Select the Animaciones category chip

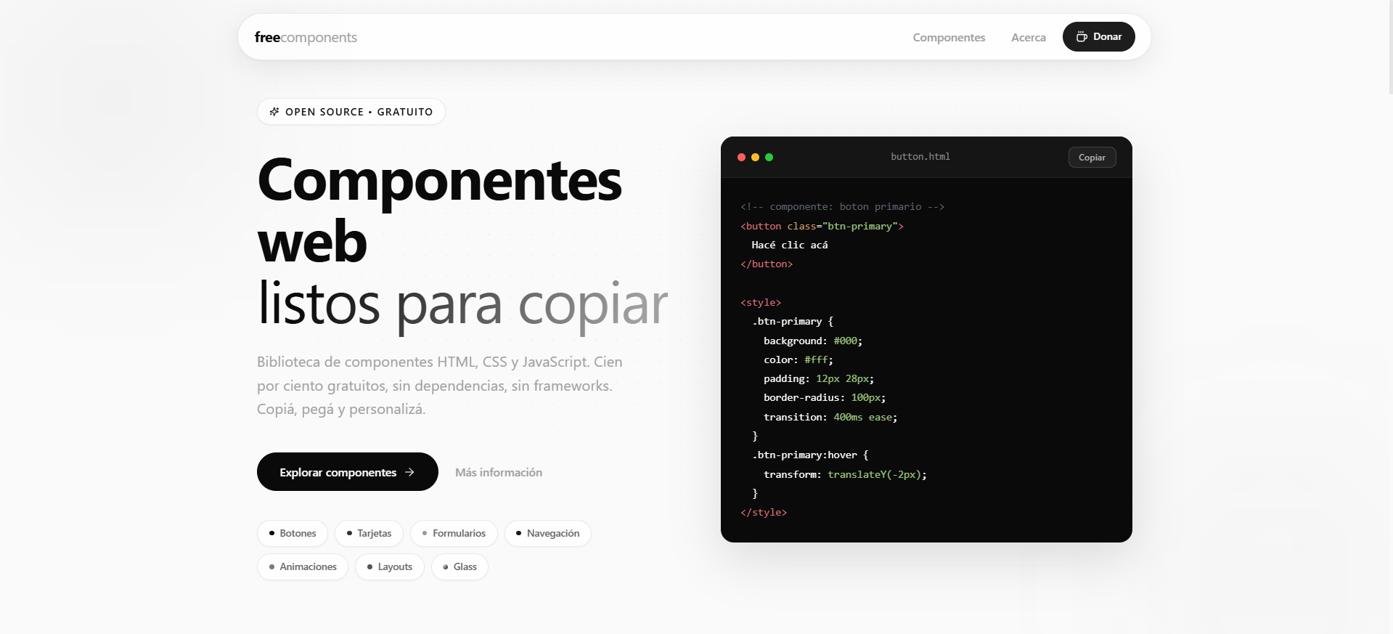pos(303,566)
